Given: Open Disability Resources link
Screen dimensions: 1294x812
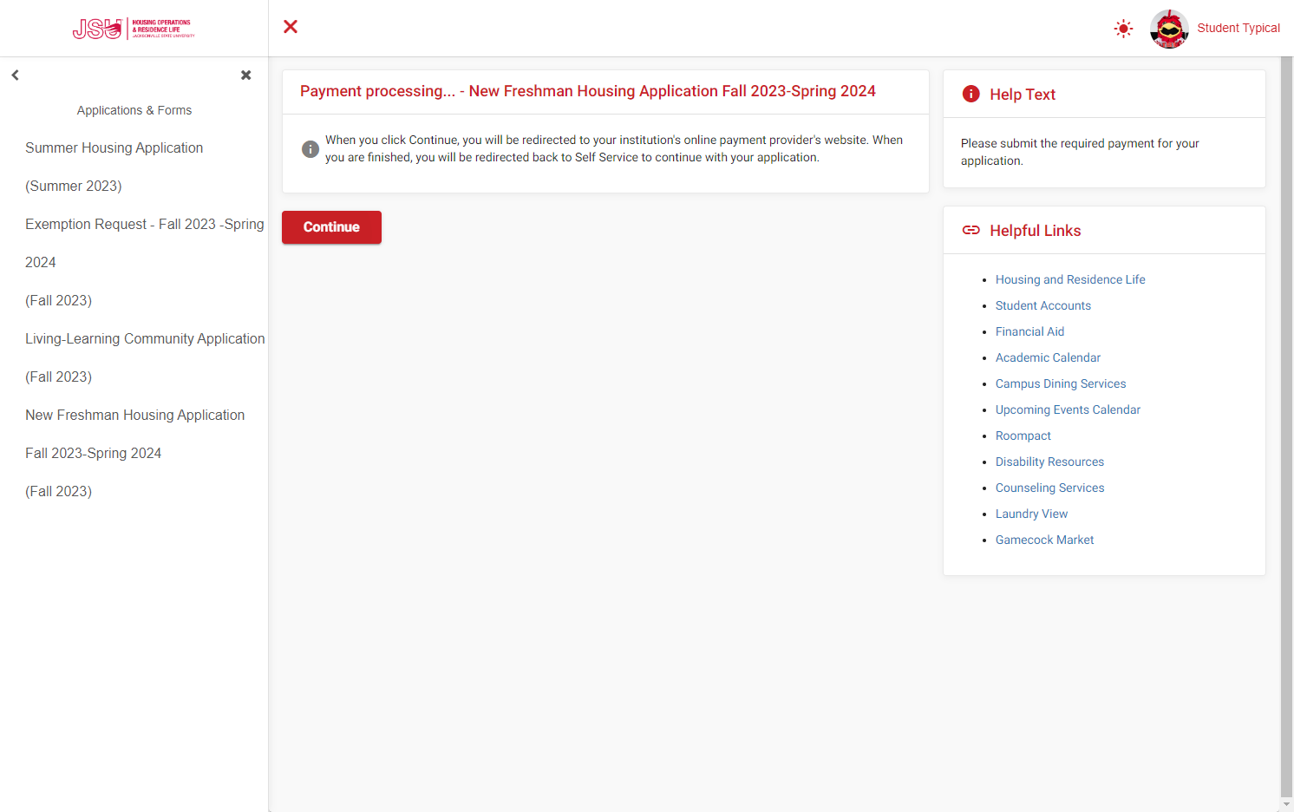Looking at the screenshot, I should (x=1049, y=462).
